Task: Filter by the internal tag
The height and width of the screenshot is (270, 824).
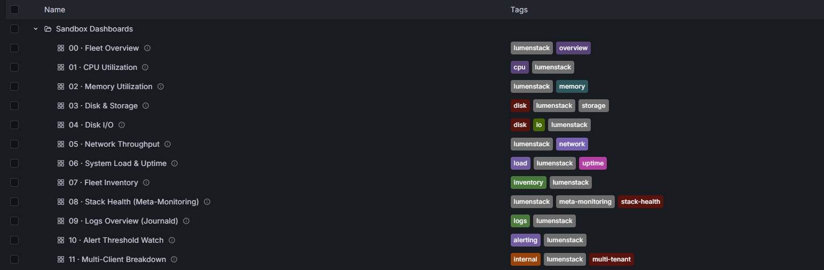Action: (x=526, y=259)
